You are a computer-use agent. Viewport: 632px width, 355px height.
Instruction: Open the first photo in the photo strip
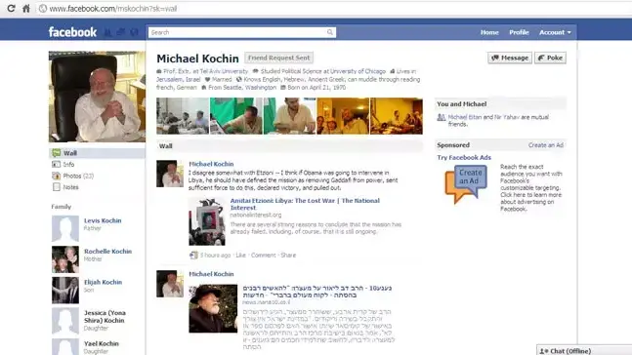coord(183,116)
